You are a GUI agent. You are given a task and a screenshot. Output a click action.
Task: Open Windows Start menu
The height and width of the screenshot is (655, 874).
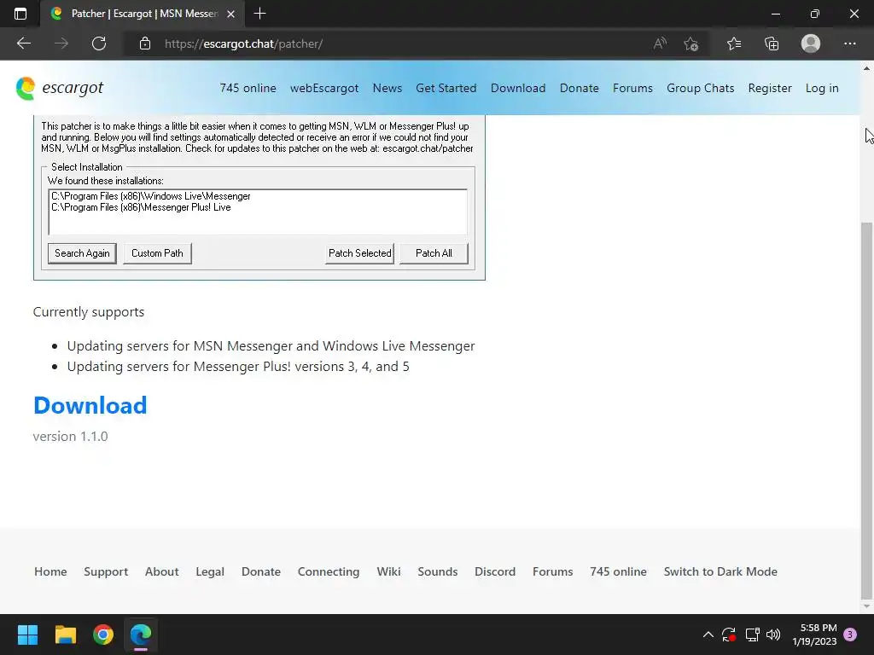(x=27, y=635)
